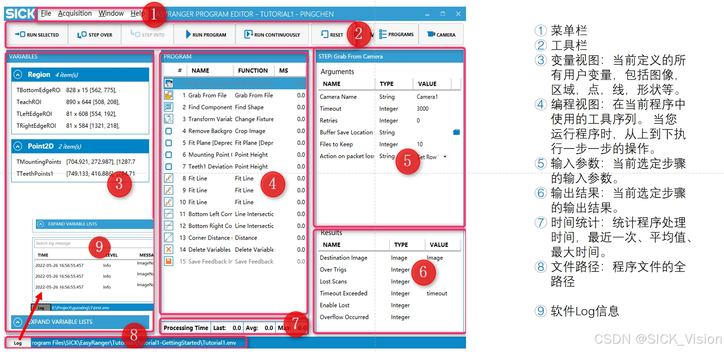Toggle the Teeth1 Deviation step box
This screenshot has width=724, height=352.
coord(168,166)
